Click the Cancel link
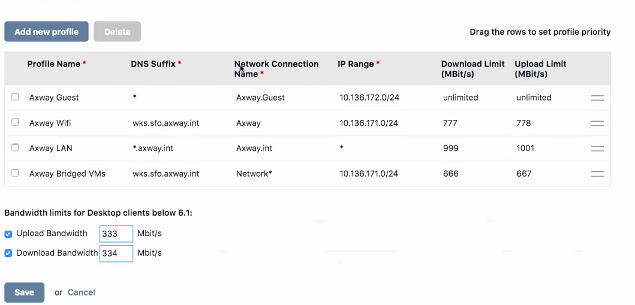The height and width of the screenshot is (305, 635). pyautogui.click(x=82, y=292)
